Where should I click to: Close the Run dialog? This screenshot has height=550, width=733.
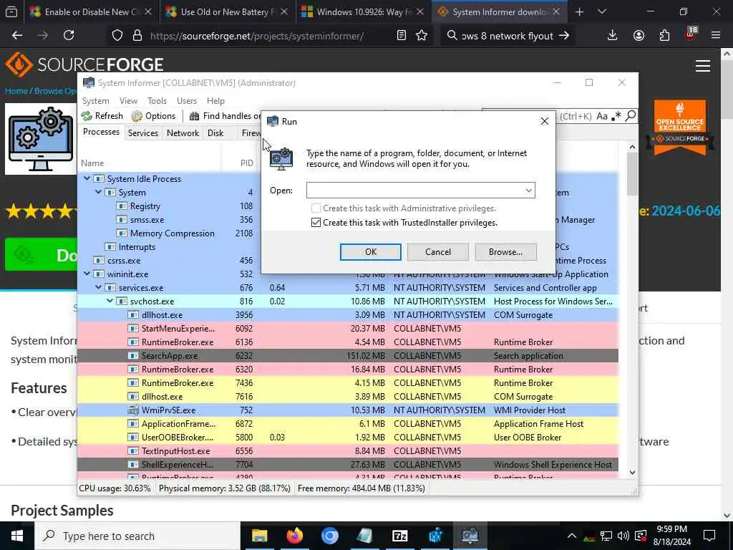pyautogui.click(x=544, y=122)
